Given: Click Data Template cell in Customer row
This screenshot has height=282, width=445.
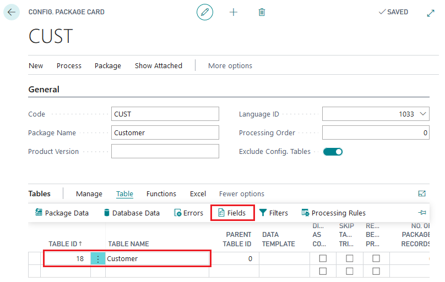Looking at the screenshot, I should coord(284,259).
